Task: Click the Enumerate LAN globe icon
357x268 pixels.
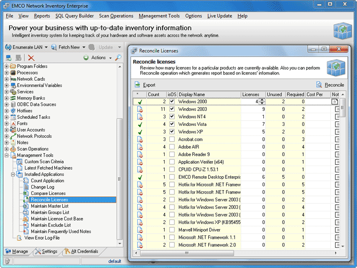Action: point(8,47)
